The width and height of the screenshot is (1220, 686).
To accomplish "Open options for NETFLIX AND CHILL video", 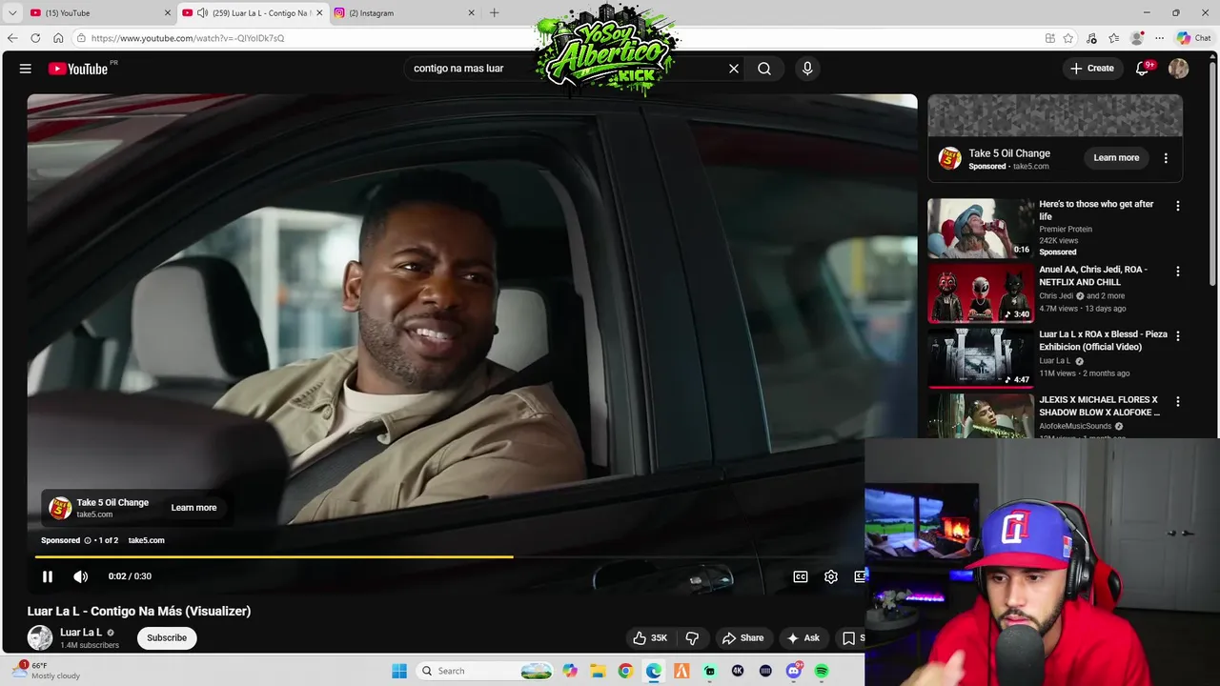I will (1178, 272).
